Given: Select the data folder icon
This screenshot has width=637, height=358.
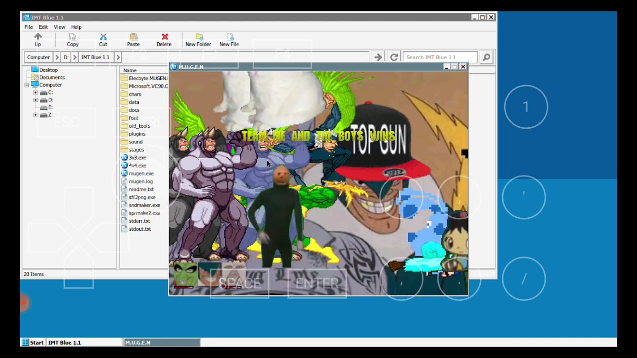Looking at the screenshot, I should tap(124, 102).
